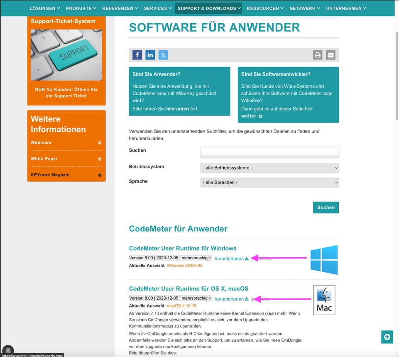Click the 'weiter.' link for developers
Image resolution: width=399 pixels, height=357 pixels.
[x=249, y=116]
